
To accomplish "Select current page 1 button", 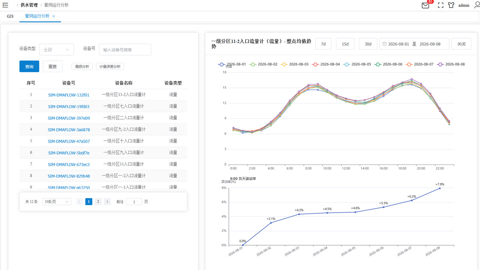I will pos(89,202).
